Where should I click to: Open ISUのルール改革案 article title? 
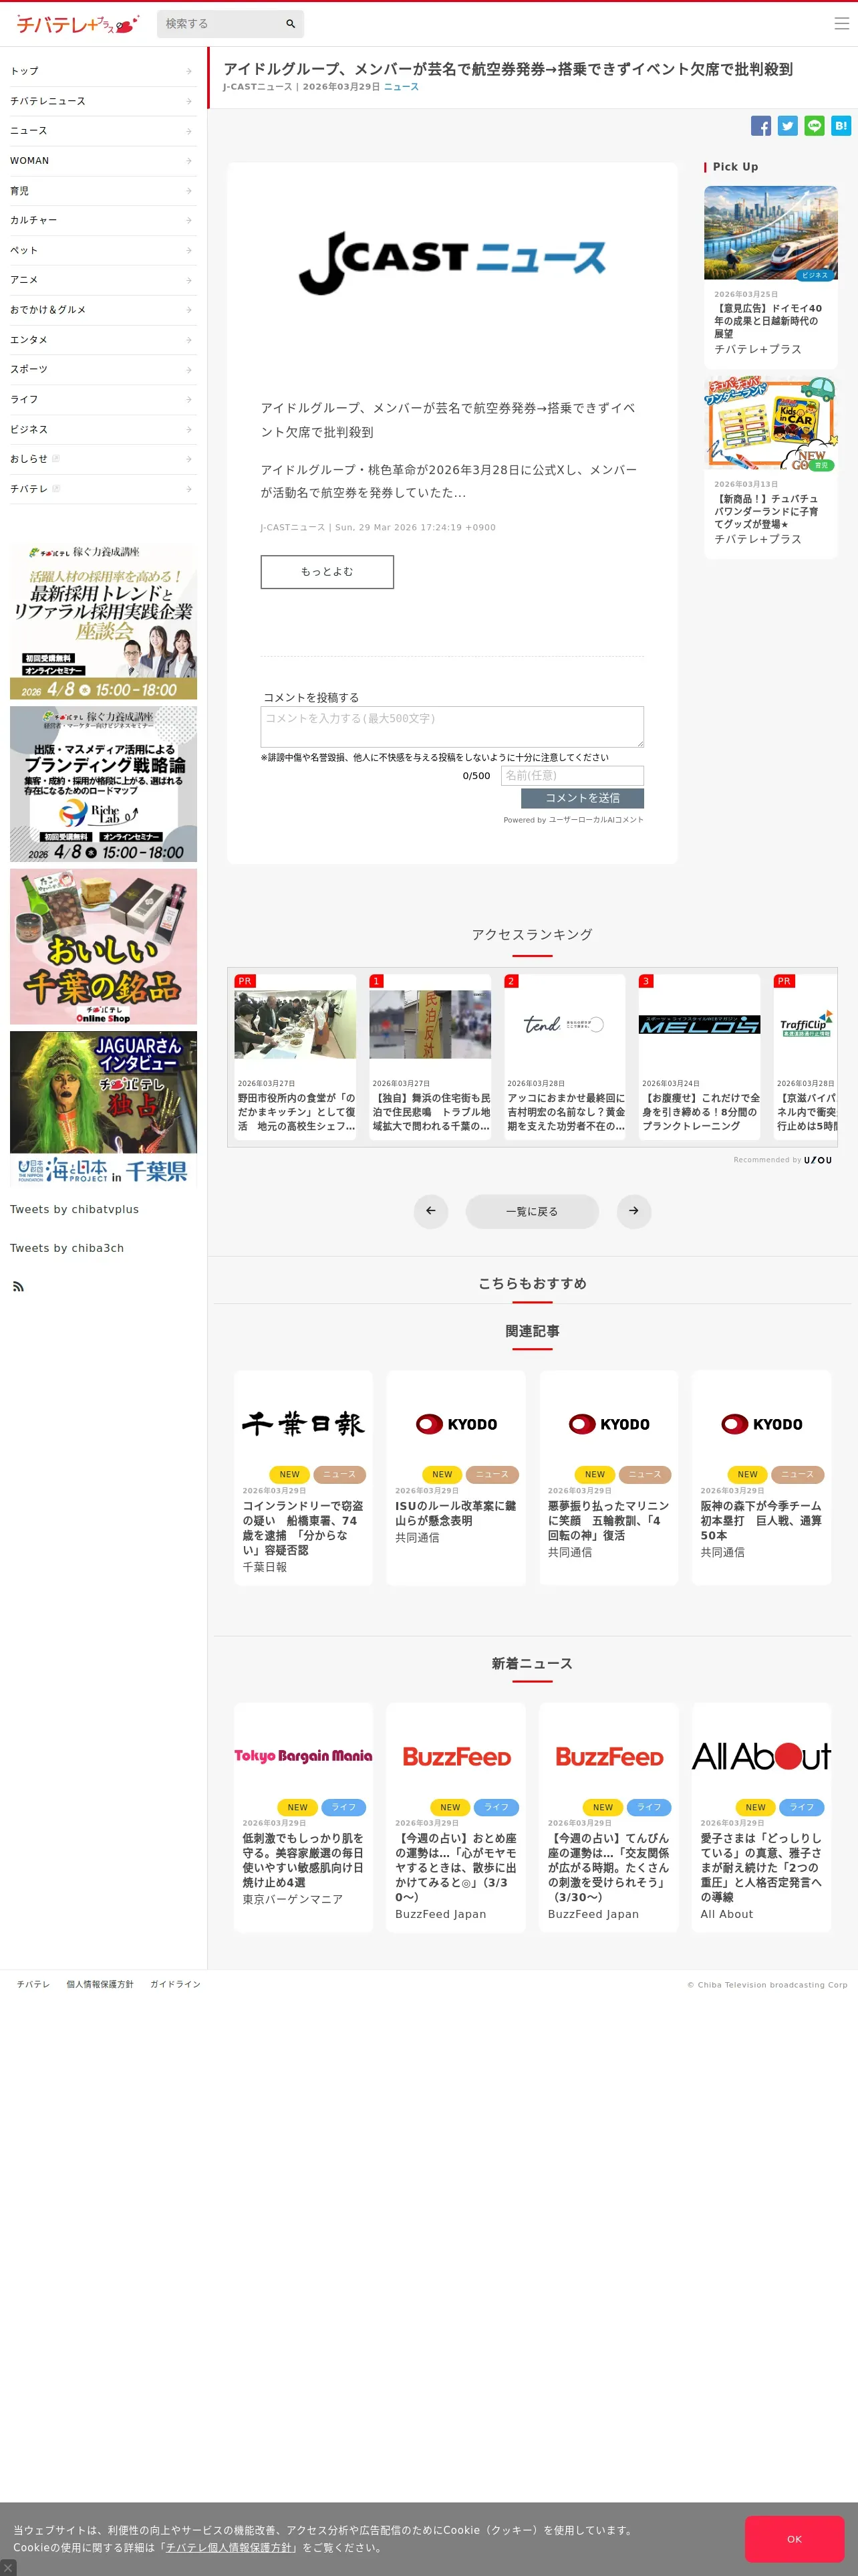coord(456,1513)
